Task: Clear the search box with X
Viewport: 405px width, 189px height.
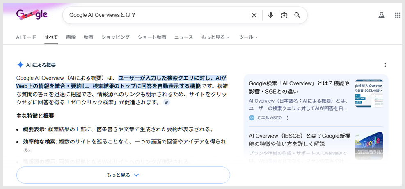Action: (x=254, y=15)
